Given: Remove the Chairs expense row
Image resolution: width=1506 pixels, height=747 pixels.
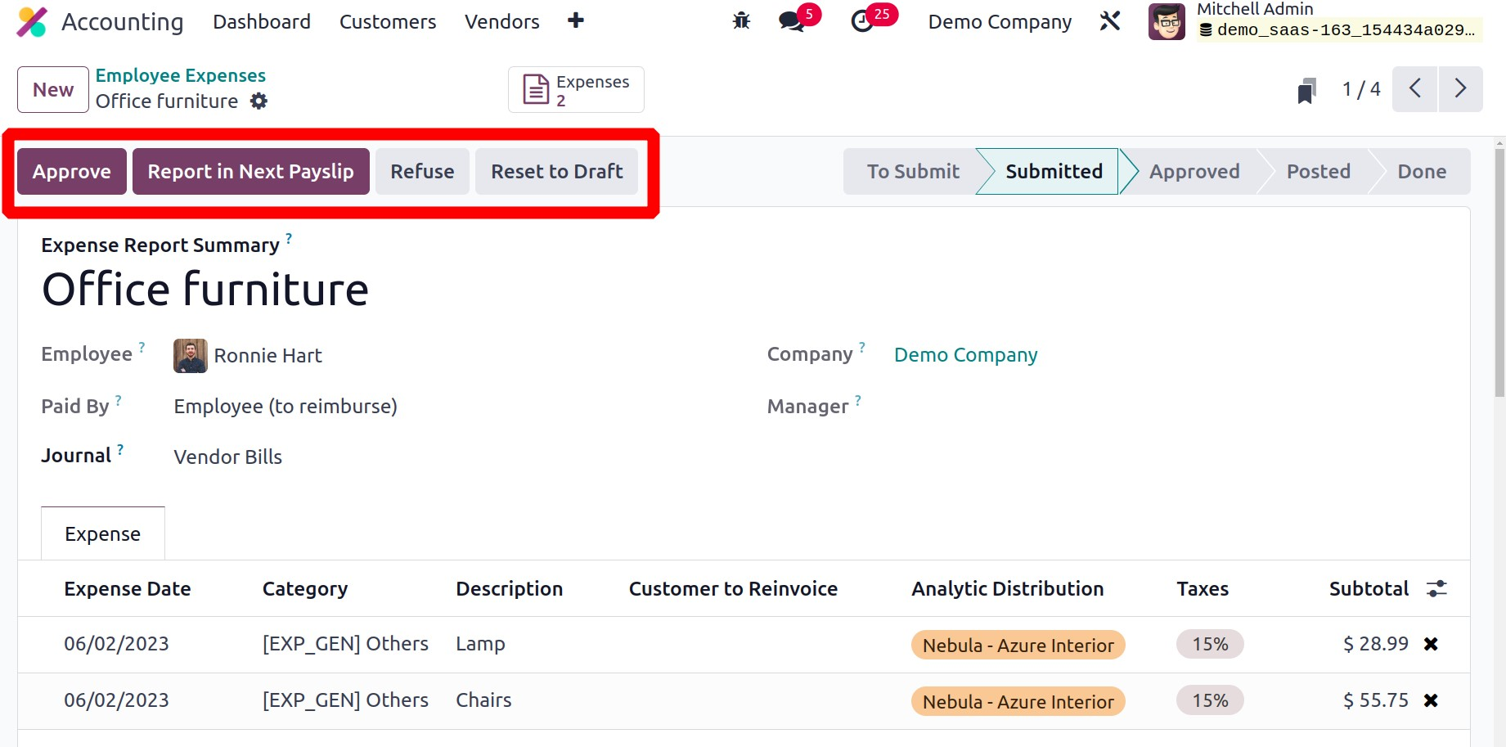Looking at the screenshot, I should 1431,700.
